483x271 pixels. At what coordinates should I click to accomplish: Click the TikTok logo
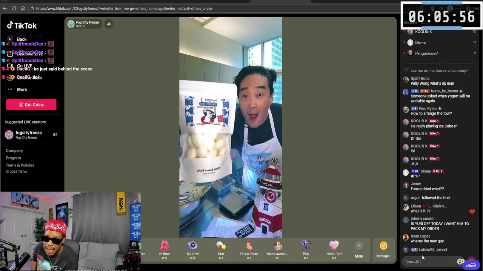(22, 26)
